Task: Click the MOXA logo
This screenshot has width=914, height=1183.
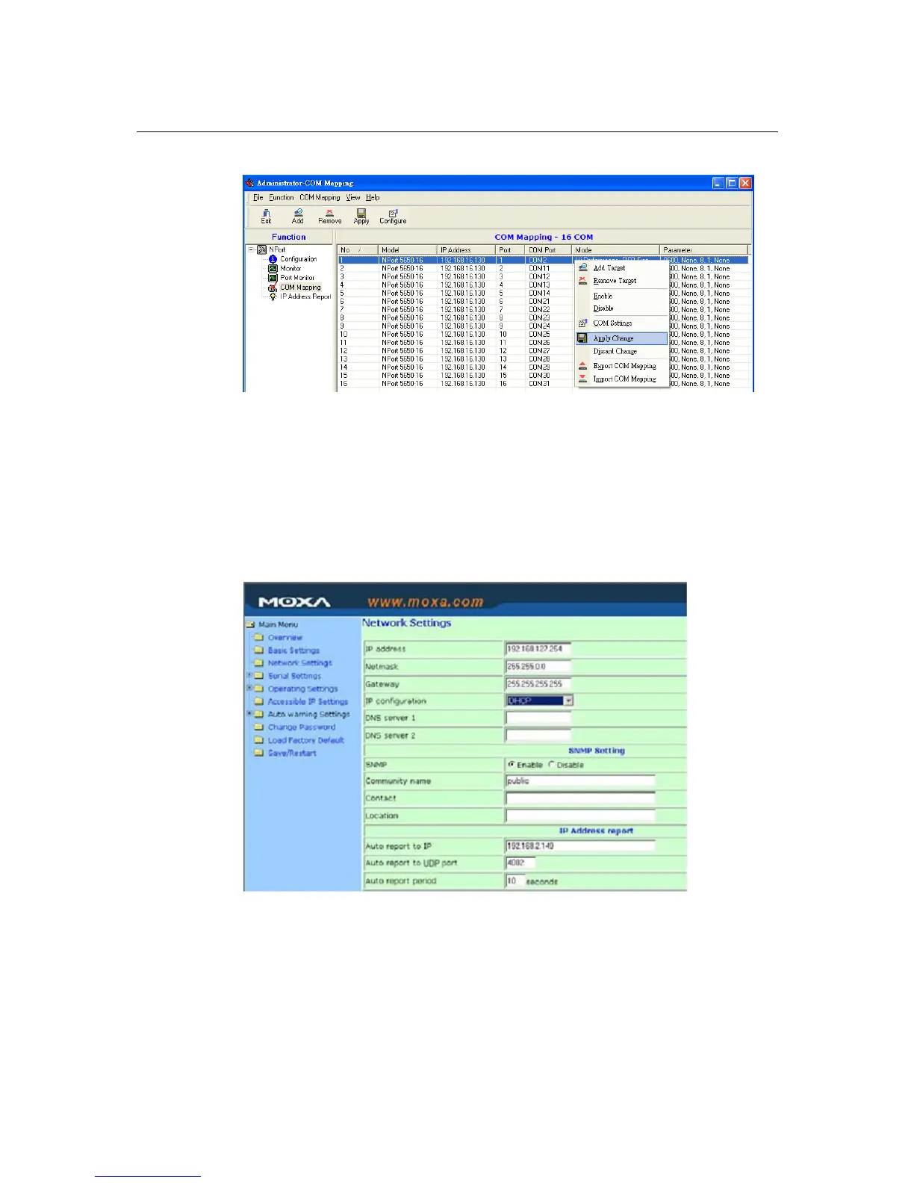Action: [294, 602]
